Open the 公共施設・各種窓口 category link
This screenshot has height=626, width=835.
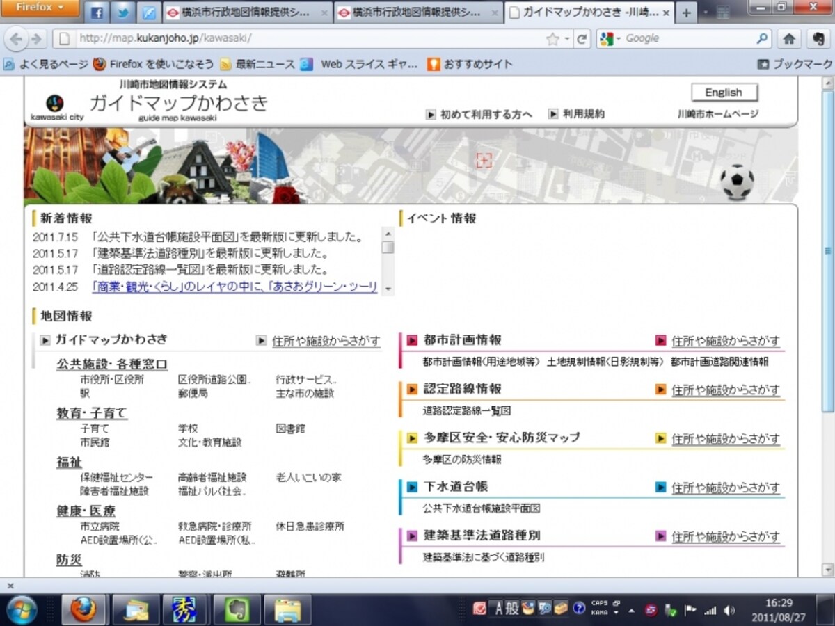(x=112, y=364)
